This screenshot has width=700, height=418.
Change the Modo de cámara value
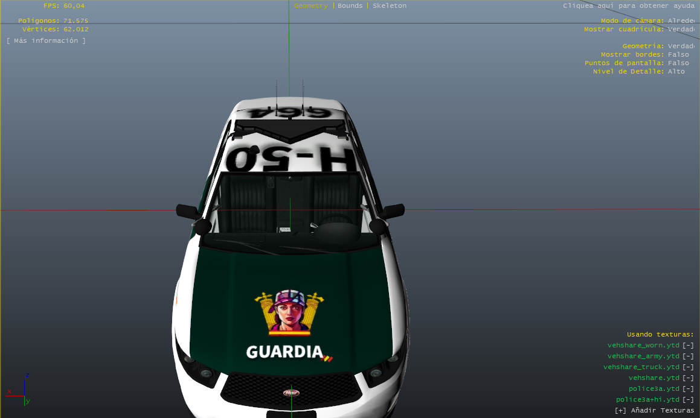681,21
